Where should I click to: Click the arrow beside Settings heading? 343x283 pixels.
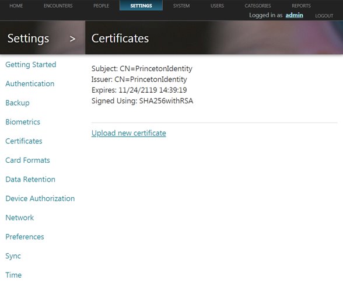pos(72,39)
